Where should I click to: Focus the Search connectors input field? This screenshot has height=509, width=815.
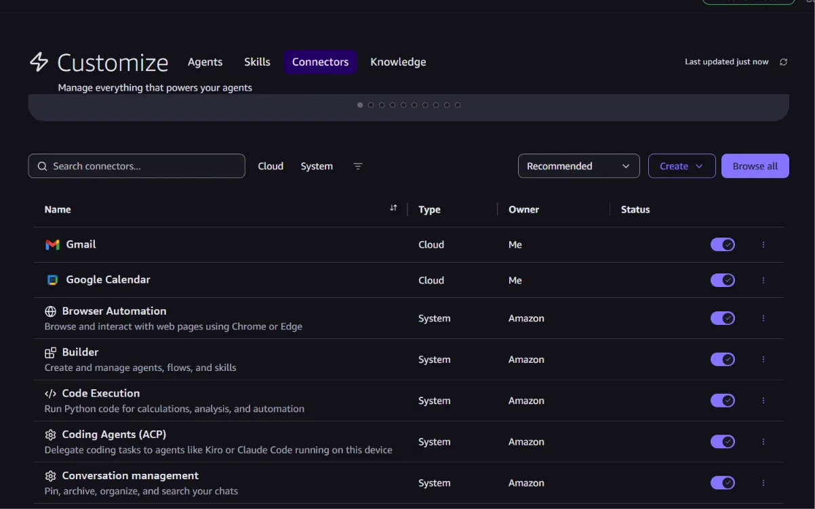(136, 166)
